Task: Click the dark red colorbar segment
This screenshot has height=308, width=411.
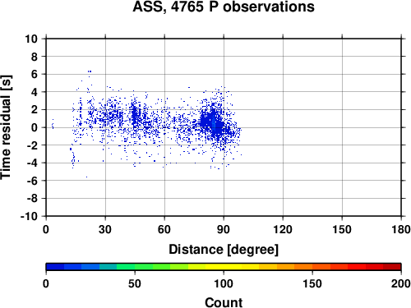Action: (x=392, y=267)
